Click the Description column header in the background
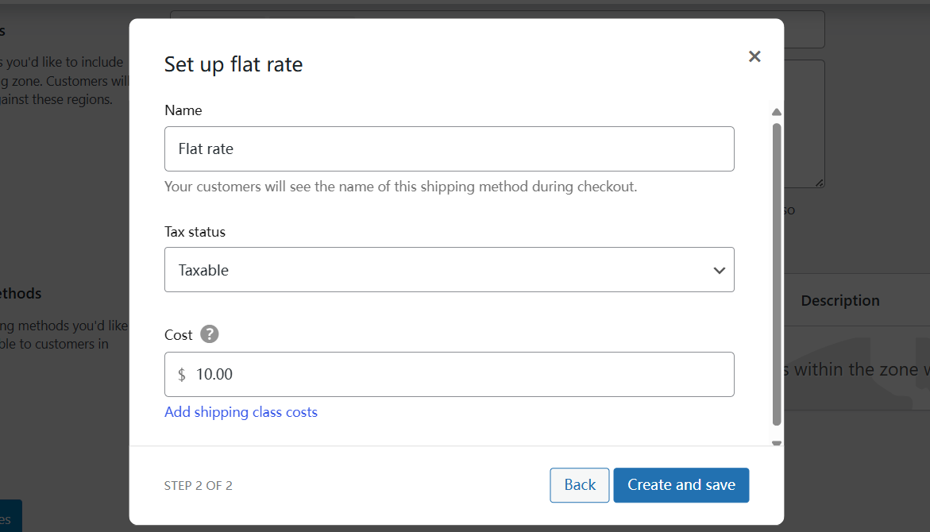The height and width of the screenshot is (532, 930). pyautogui.click(x=840, y=300)
